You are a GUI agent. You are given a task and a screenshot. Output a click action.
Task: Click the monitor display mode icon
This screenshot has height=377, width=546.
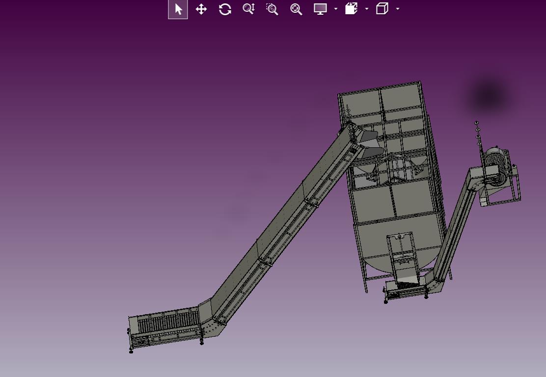click(320, 9)
